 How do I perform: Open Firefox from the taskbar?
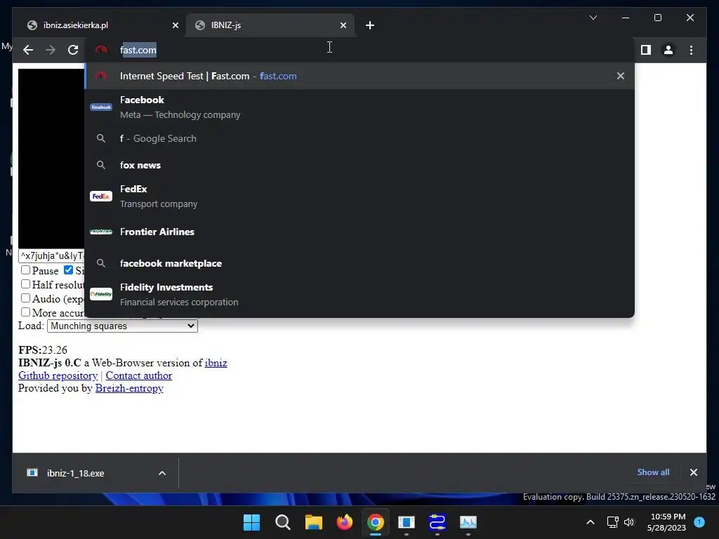344,522
